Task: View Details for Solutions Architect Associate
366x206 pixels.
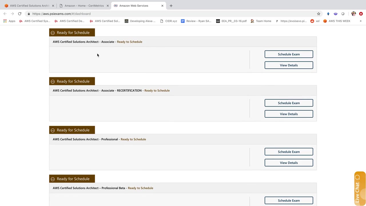Action: (289, 65)
